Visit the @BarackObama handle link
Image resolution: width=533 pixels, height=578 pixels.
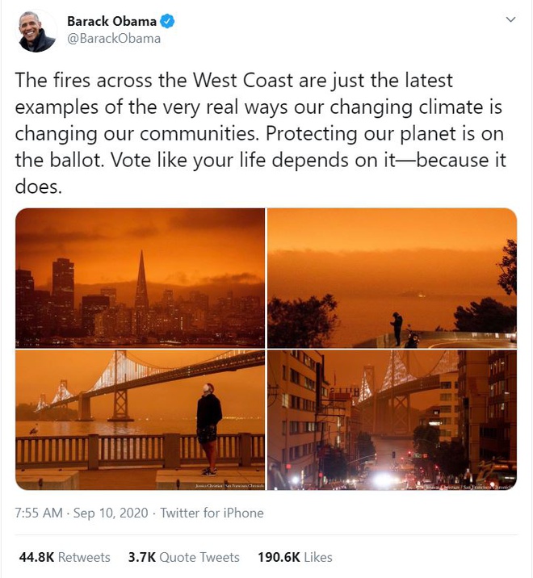point(114,38)
